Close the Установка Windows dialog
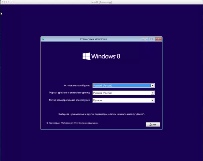The image size is (203, 161). 158,39
